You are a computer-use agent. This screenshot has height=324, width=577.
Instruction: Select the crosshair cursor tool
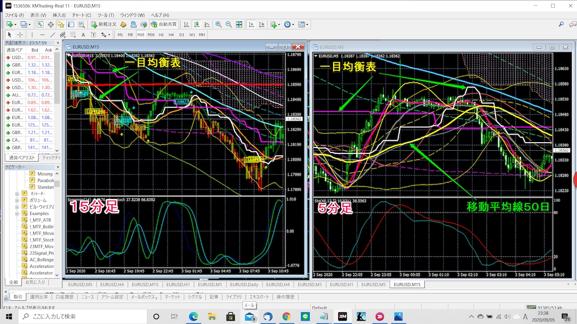tap(20, 35)
